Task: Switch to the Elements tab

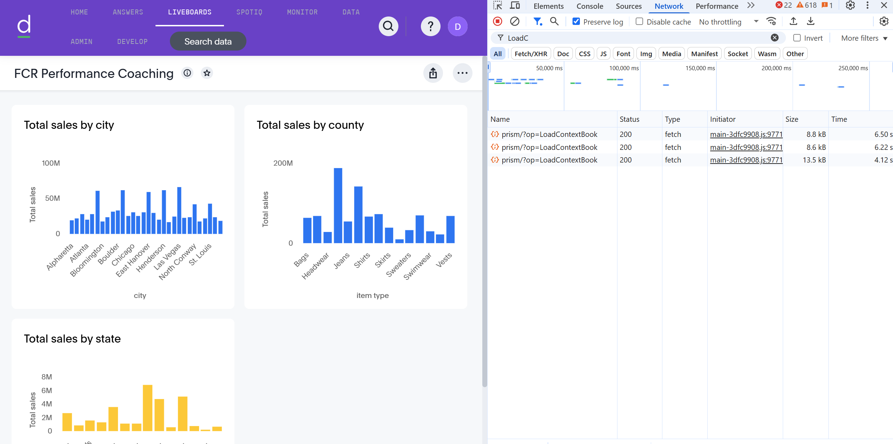Action: pyautogui.click(x=548, y=6)
